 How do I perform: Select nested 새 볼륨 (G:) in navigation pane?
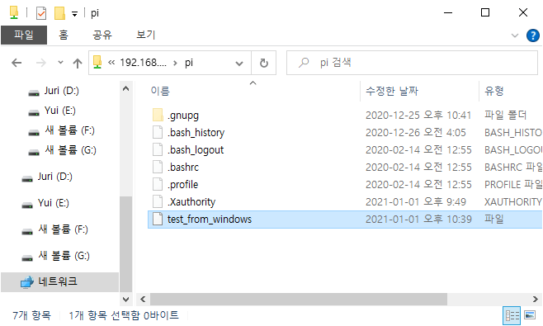[70, 150]
